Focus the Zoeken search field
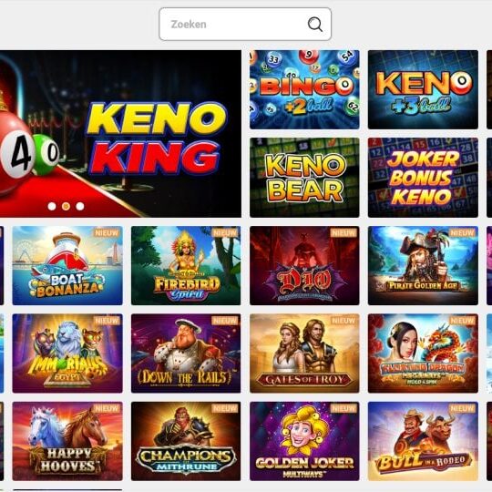 pyautogui.click(x=245, y=25)
